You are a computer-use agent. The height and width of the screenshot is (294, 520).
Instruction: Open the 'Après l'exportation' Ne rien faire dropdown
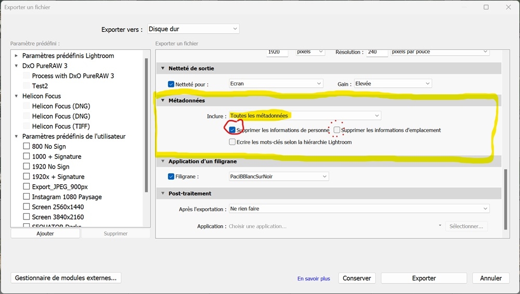click(x=359, y=209)
